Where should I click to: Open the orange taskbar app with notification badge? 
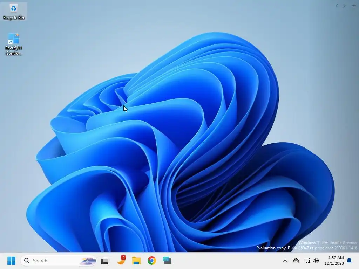coord(121,260)
